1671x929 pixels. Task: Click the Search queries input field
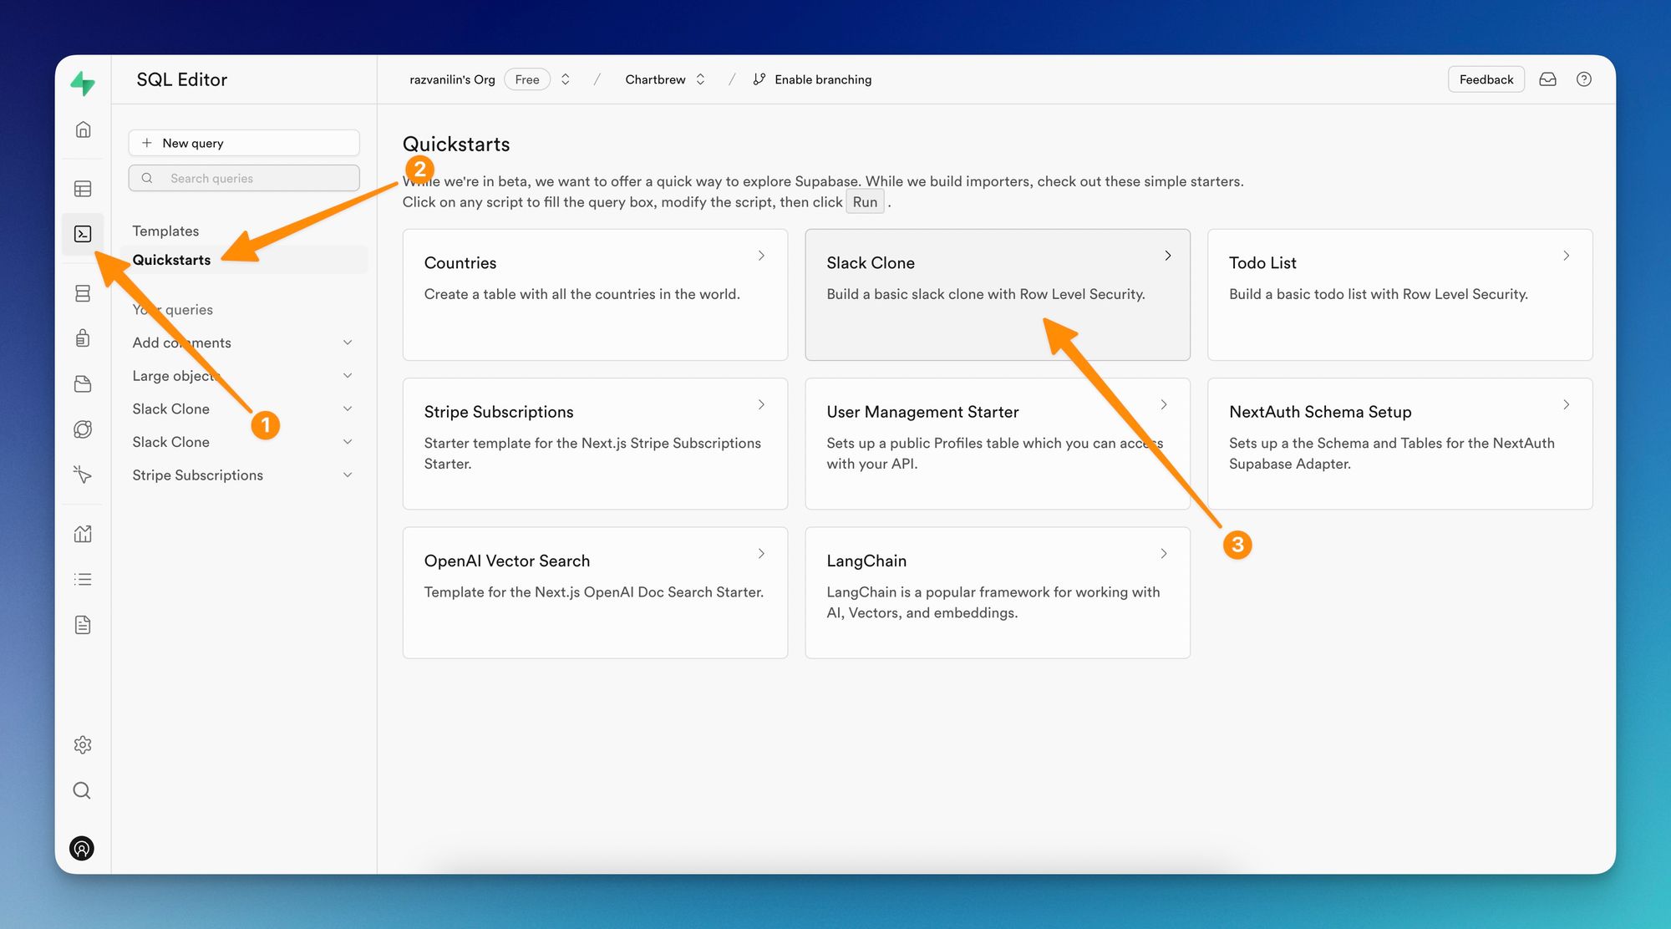click(x=244, y=177)
